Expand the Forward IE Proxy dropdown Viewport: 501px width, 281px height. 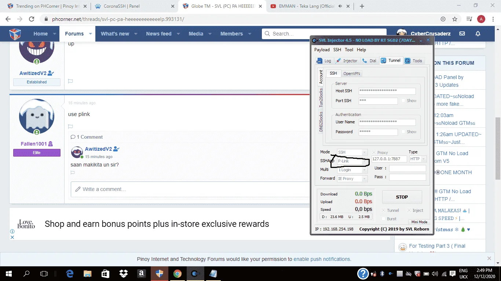tap(365, 179)
